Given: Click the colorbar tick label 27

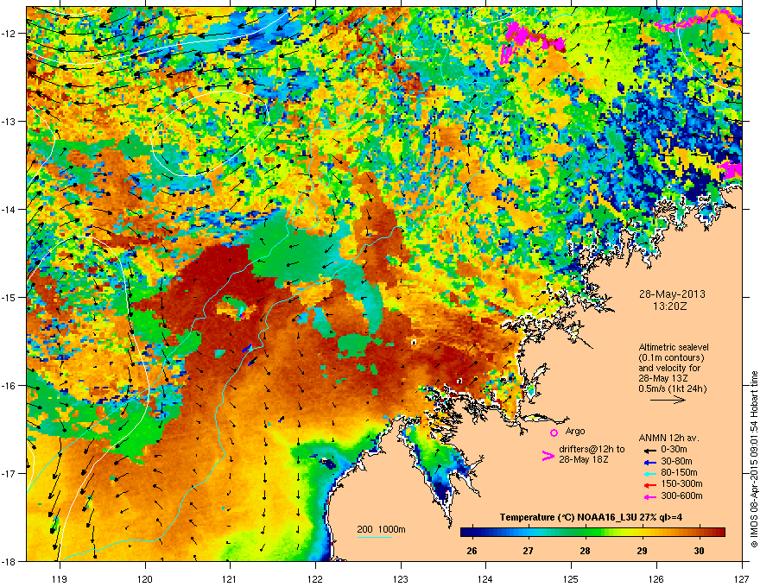Looking at the screenshot, I should pyautogui.click(x=529, y=551).
